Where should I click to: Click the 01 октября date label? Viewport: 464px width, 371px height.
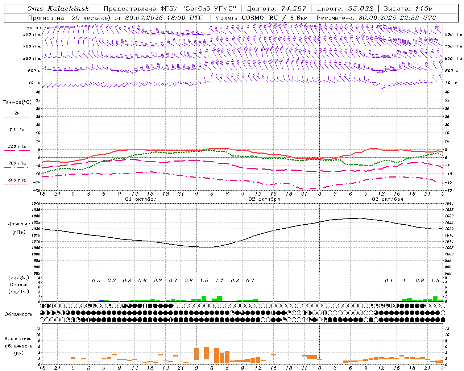click(141, 199)
